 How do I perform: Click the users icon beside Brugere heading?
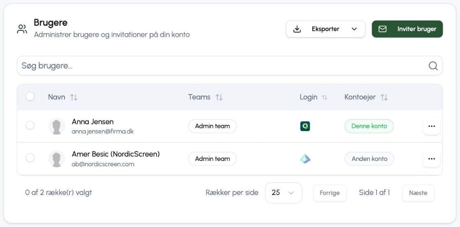pyautogui.click(x=22, y=29)
